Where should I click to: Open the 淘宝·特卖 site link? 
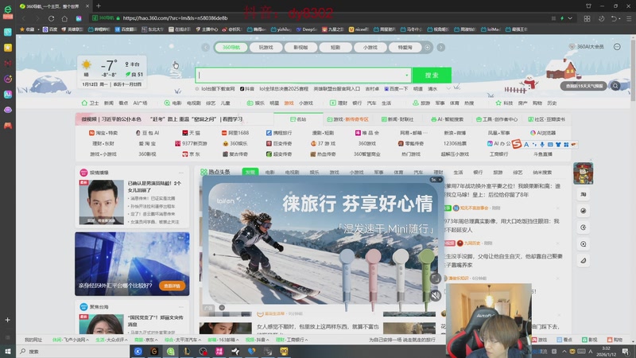click(x=103, y=133)
